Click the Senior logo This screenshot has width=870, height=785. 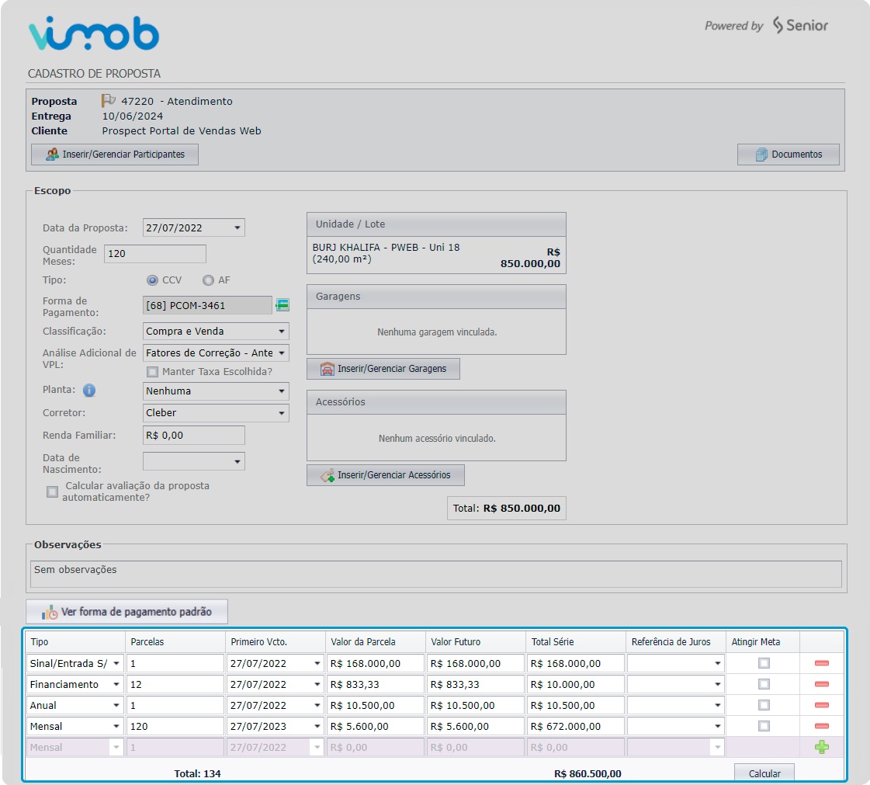(800, 25)
